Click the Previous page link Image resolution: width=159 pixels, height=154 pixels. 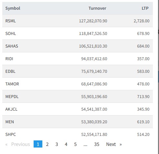pos(20,144)
